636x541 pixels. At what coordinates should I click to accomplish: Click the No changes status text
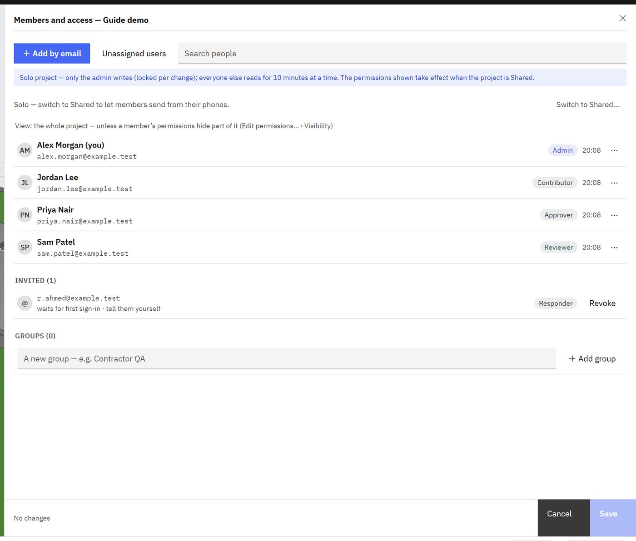coord(32,518)
